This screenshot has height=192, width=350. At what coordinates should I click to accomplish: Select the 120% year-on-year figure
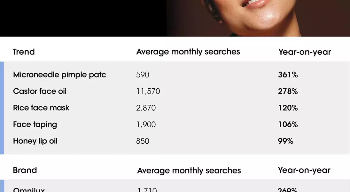(x=288, y=108)
